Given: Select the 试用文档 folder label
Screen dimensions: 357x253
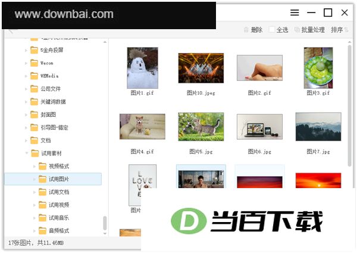Looking at the screenshot, I should (x=59, y=192).
